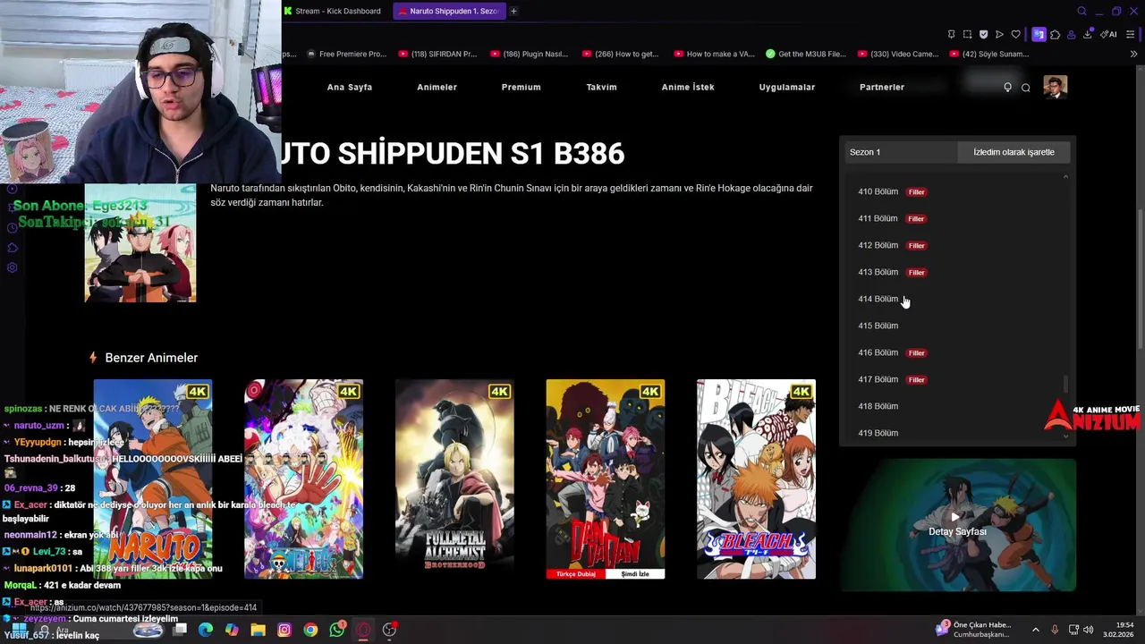The width and height of the screenshot is (1145, 644).
Task: Open Partnerler menu item
Action: pos(881,87)
